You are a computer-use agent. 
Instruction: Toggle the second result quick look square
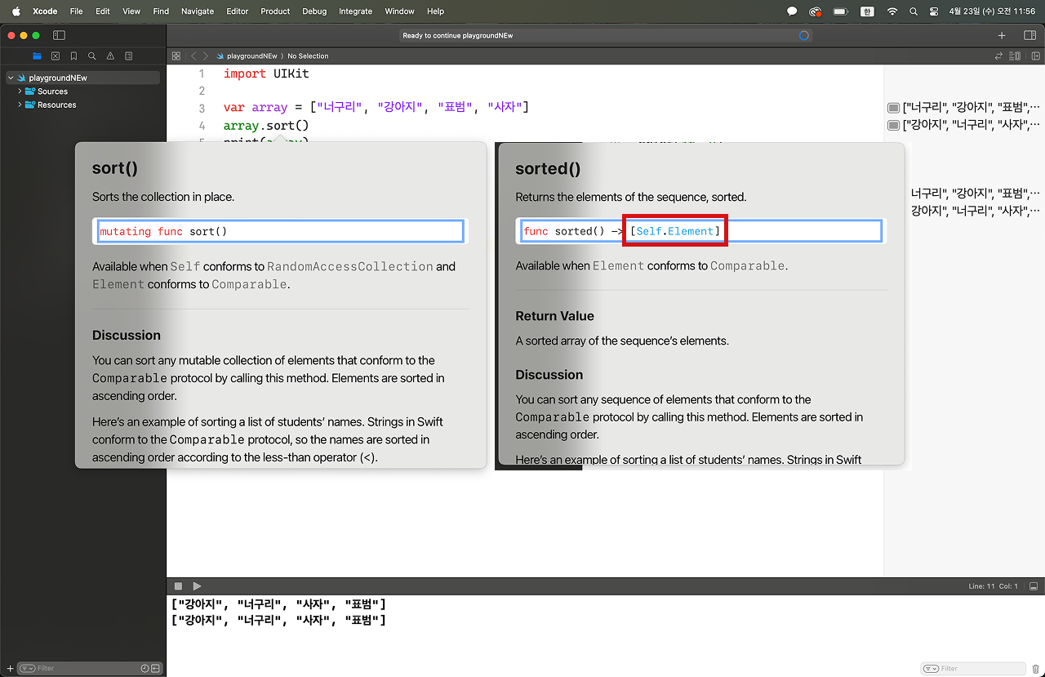[894, 125]
